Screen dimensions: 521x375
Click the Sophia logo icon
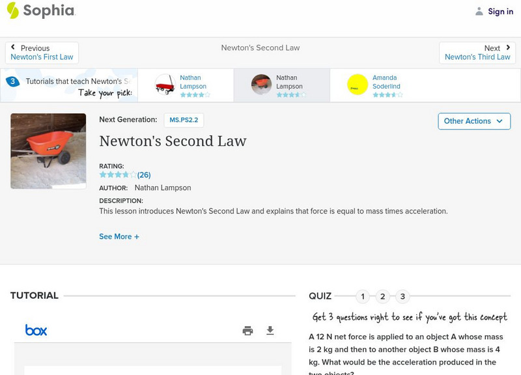pyautogui.click(x=13, y=10)
